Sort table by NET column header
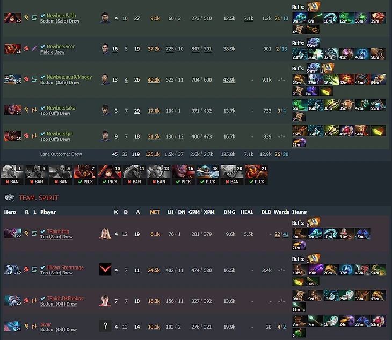 (155, 212)
